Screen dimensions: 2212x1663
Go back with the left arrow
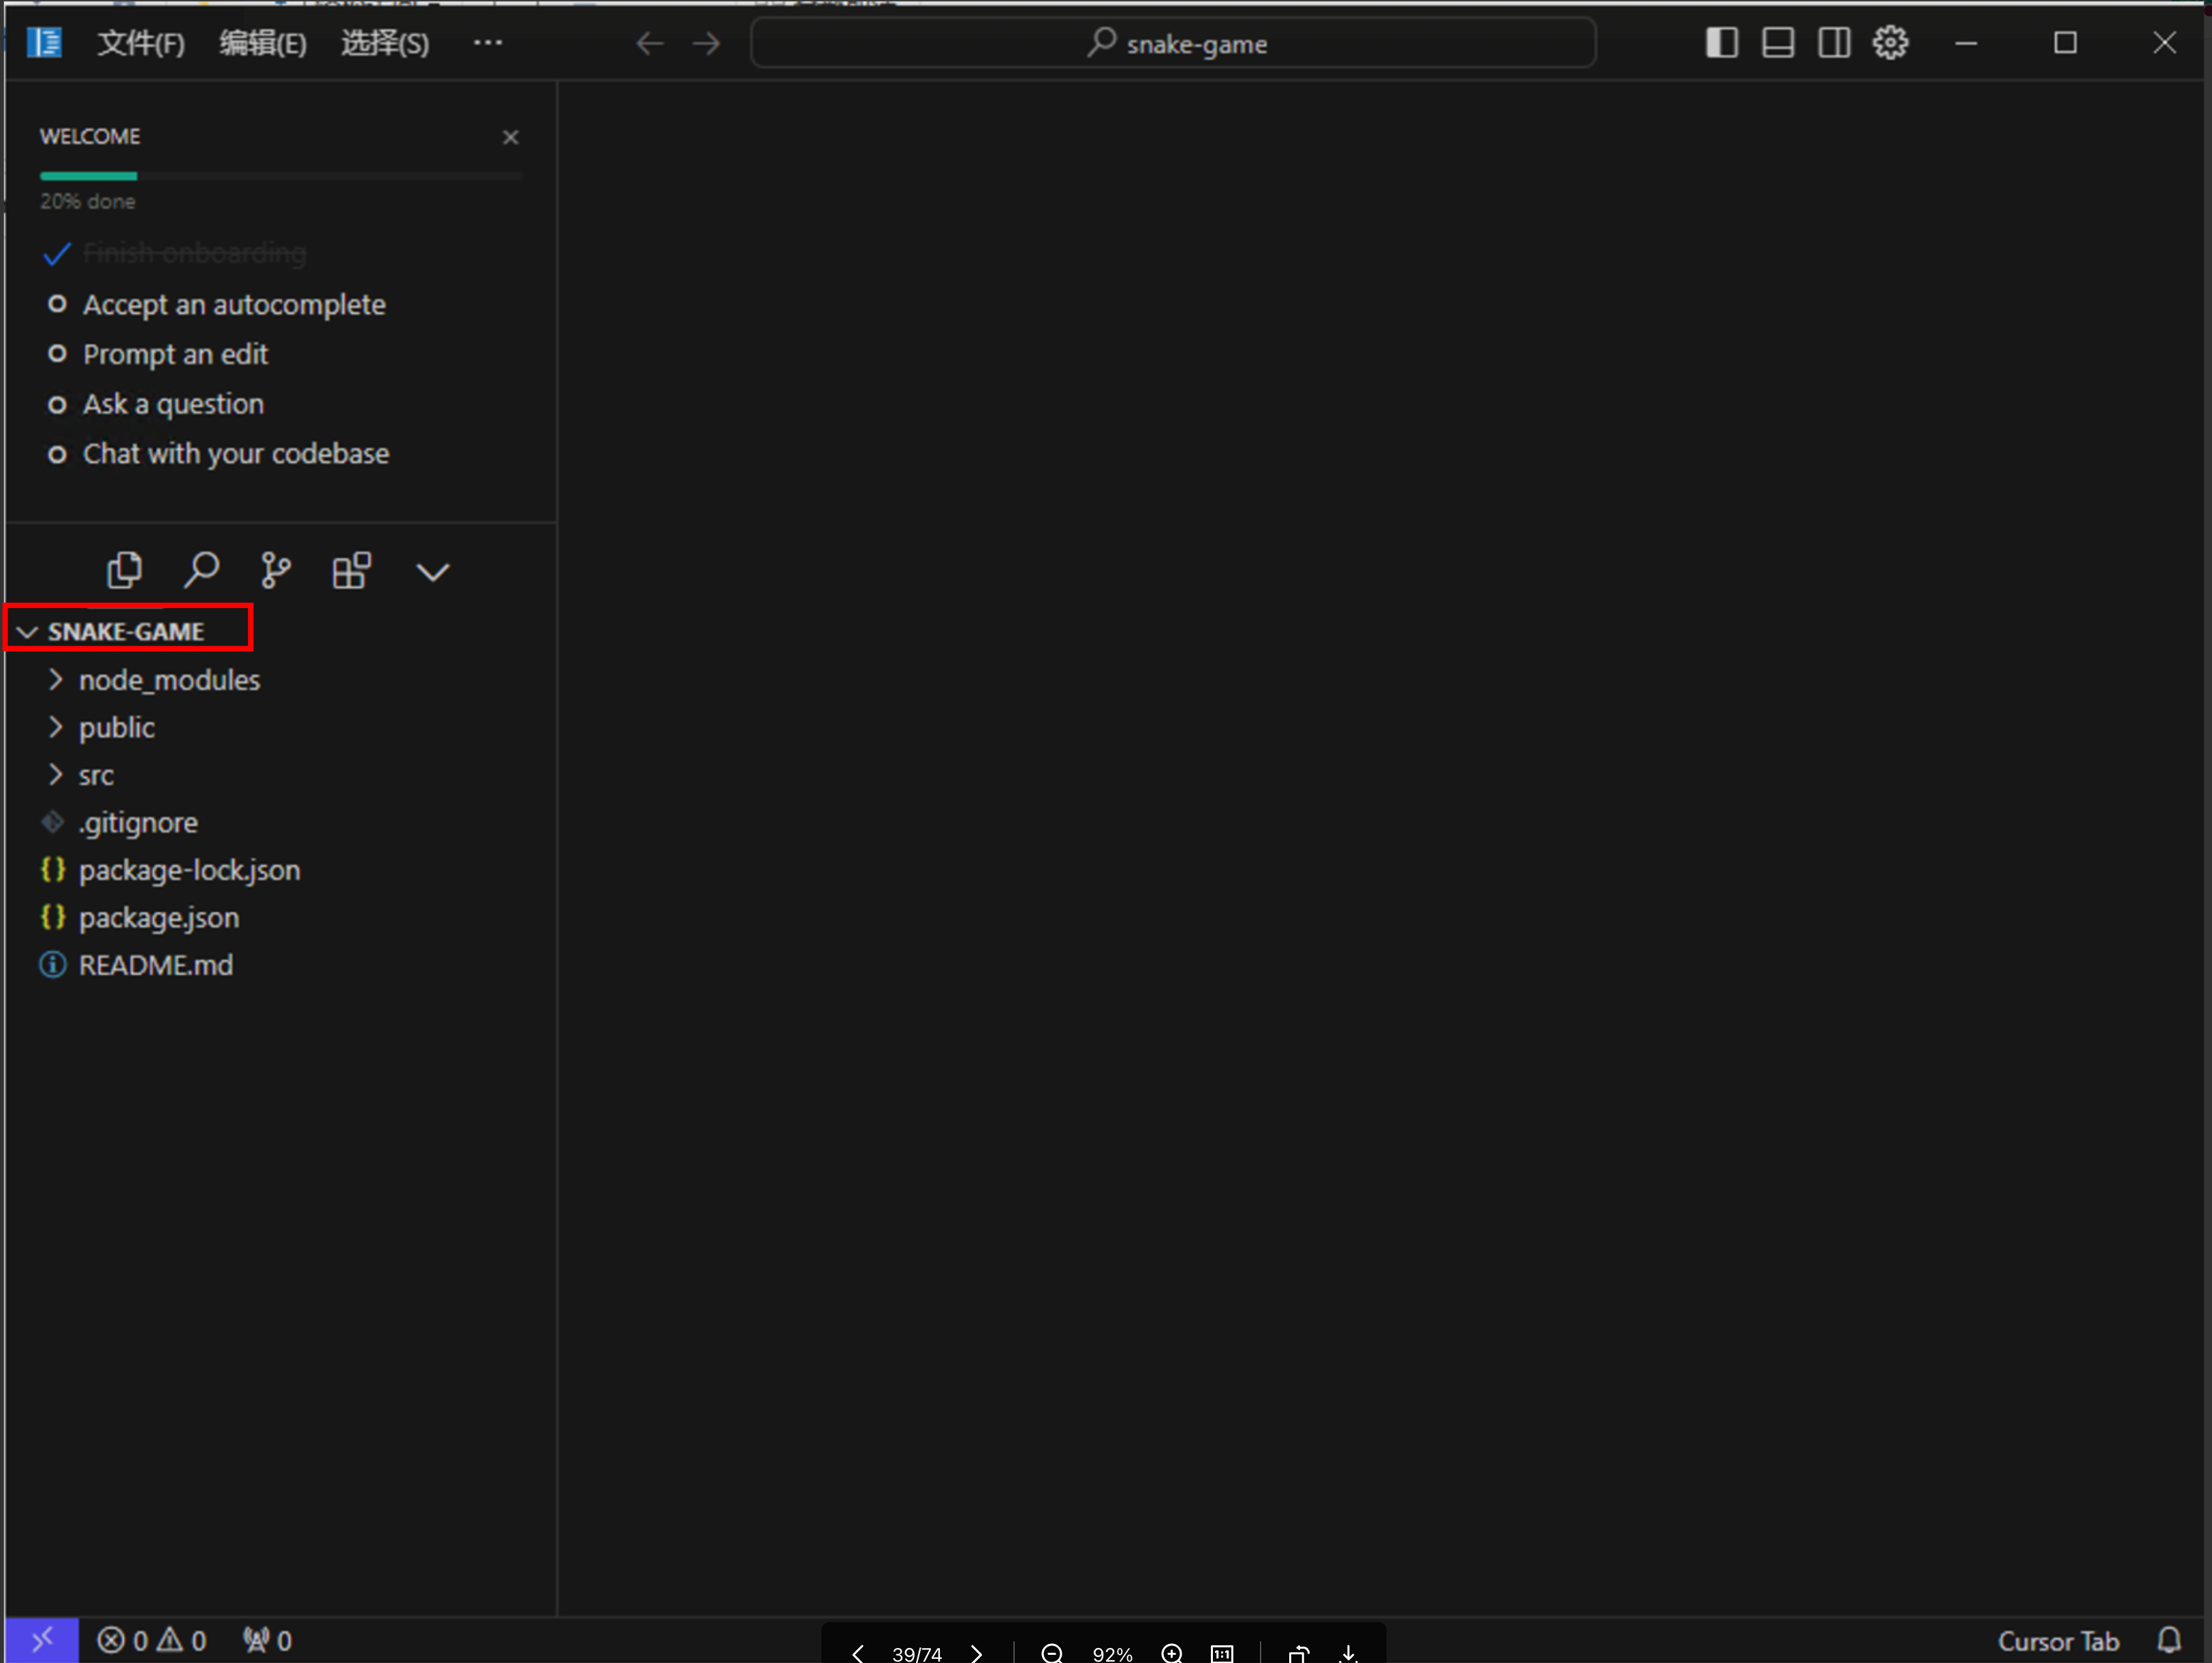point(650,43)
